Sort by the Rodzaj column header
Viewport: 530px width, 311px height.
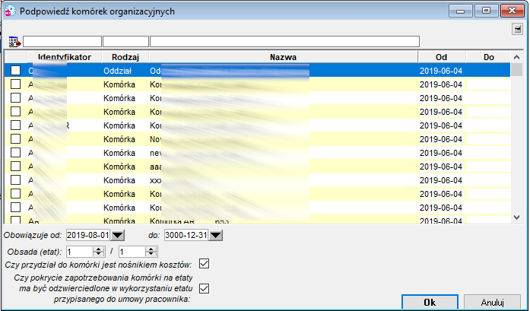(x=125, y=57)
